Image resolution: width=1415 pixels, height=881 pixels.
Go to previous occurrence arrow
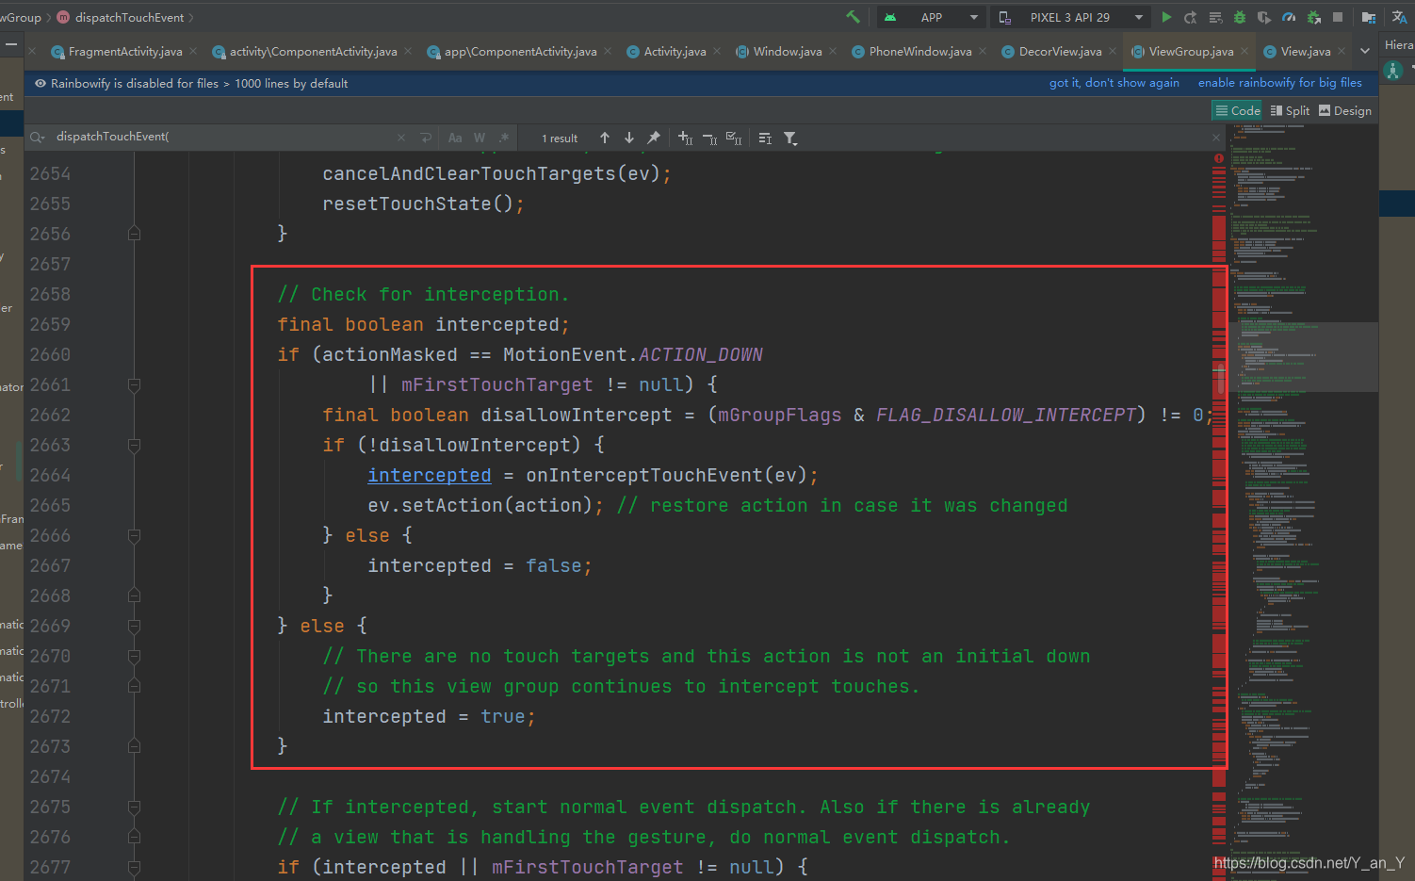[605, 138]
